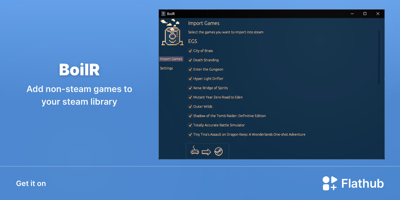The width and height of the screenshot is (400, 200).
Task: Click 'Select the games you want to import' text
Action: (226, 32)
